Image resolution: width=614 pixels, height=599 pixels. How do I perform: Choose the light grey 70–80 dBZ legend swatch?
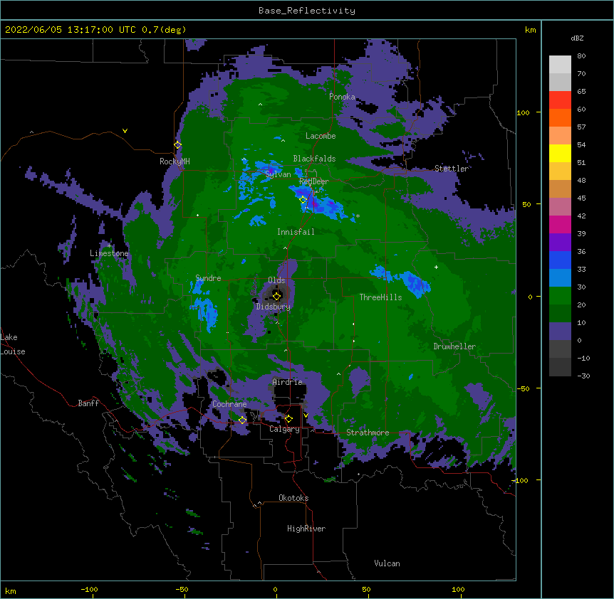(x=560, y=65)
